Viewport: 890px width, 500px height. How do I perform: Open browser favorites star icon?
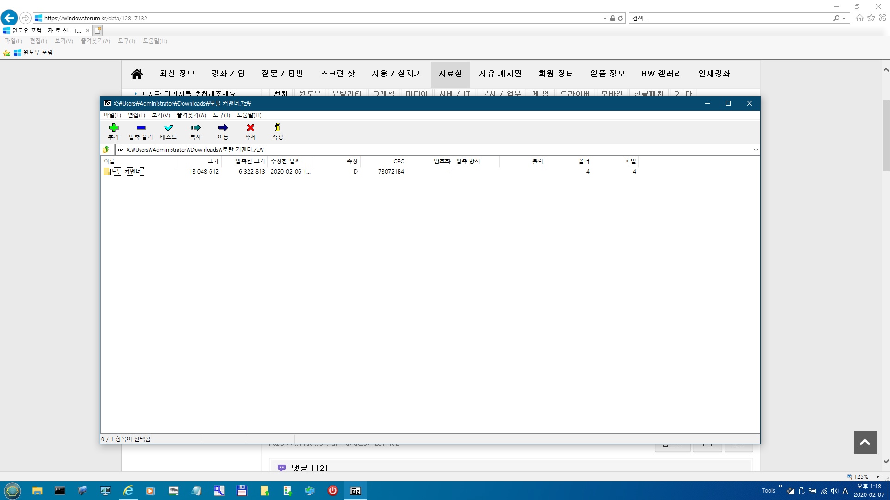pyautogui.click(x=871, y=18)
